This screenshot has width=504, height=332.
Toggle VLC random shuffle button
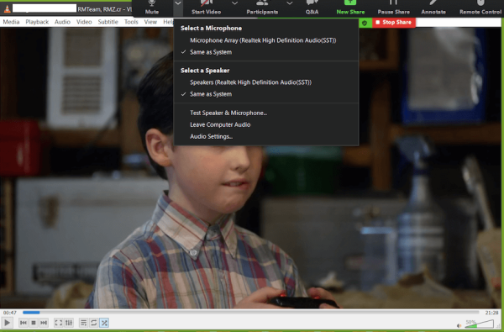[104, 323]
